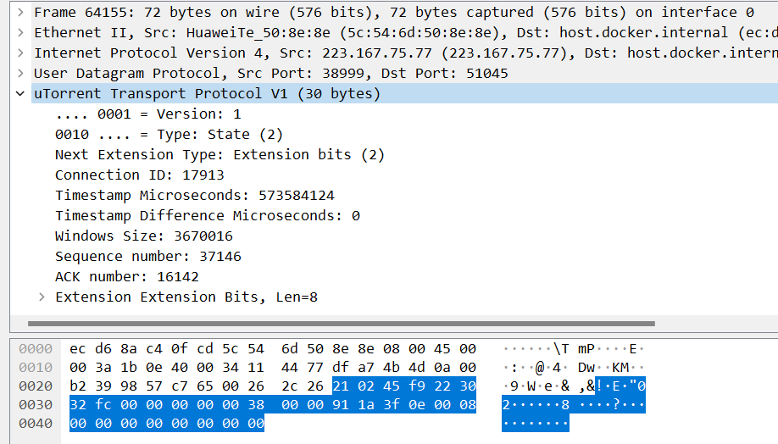Click hex byte 'b2' in row 0020
Image resolution: width=778 pixels, height=444 pixels.
coord(77,386)
